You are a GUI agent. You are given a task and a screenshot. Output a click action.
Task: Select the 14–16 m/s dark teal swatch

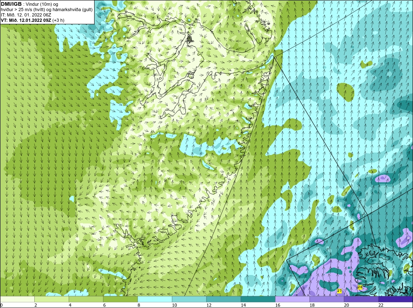click(x=258, y=299)
